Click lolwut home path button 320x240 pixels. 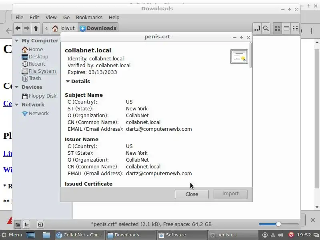(x=64, y=28)
